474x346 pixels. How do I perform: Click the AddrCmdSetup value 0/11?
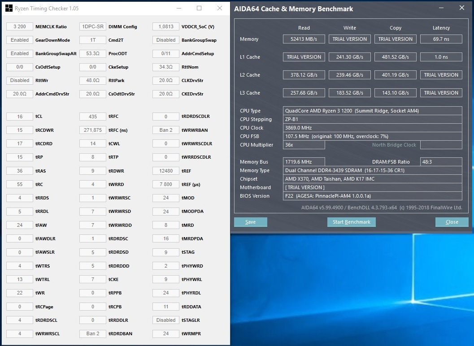(x=166, y=53)
